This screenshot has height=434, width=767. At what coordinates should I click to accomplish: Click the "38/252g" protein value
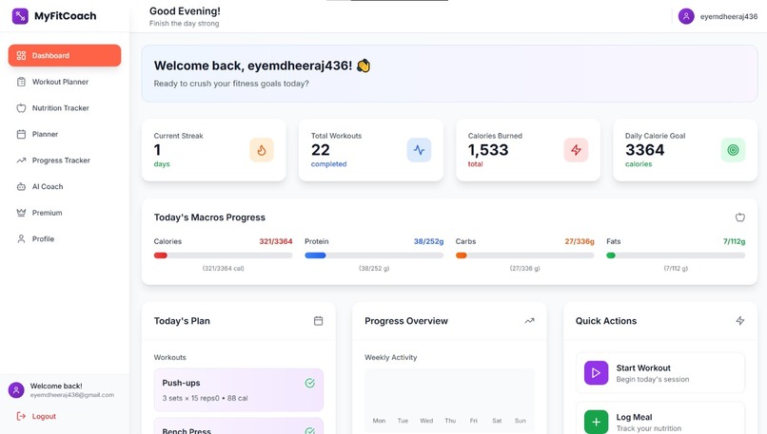[x=428, y=241]
